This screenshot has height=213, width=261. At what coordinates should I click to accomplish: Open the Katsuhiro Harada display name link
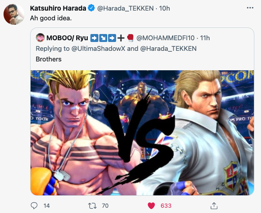[x=58, y=8]
